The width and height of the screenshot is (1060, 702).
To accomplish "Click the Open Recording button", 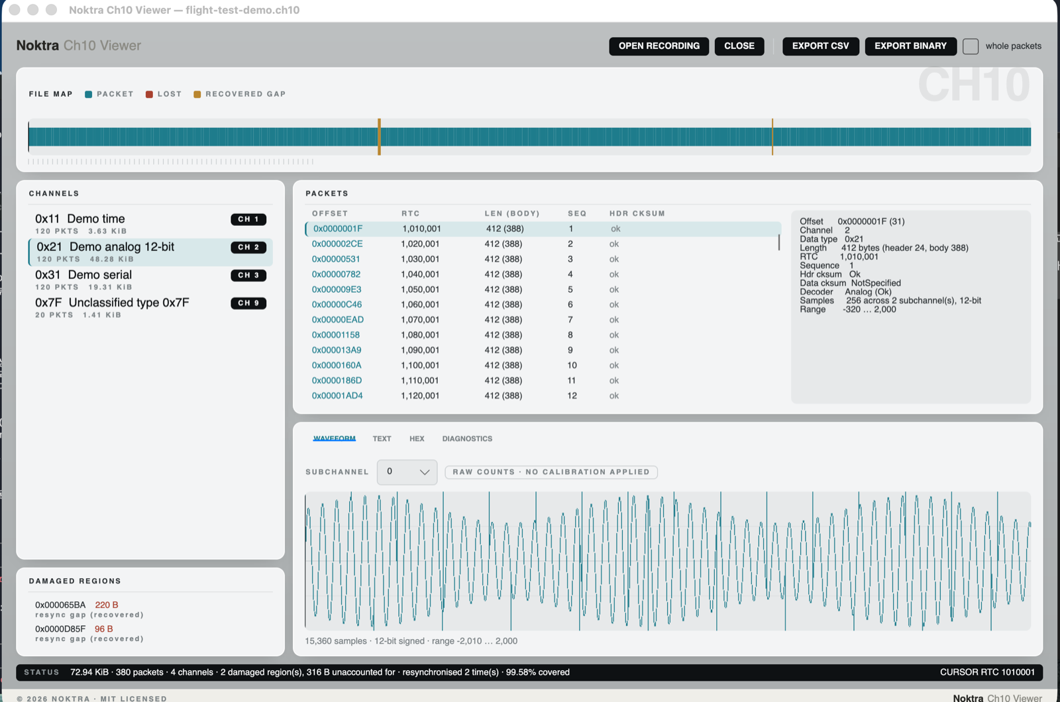I will [659, 46].
